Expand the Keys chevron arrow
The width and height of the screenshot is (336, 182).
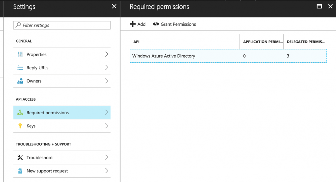click(x=107, y=126)
